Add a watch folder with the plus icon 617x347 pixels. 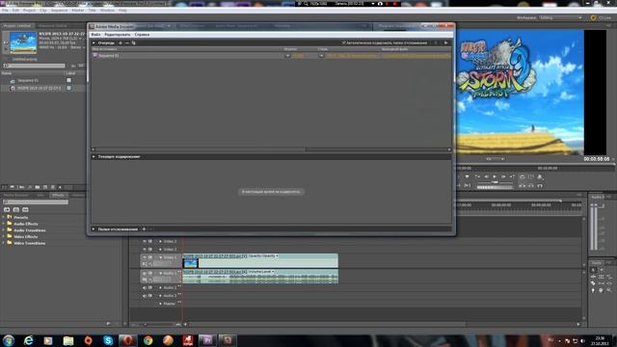(144, 229)
